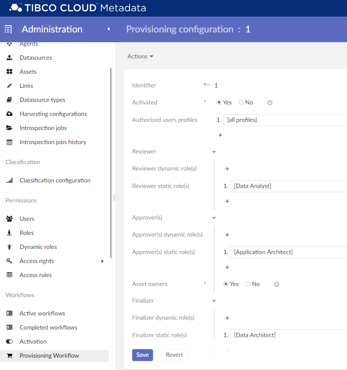
Task: Open the Actions dropdown
Action: click(x=140, y=56)
